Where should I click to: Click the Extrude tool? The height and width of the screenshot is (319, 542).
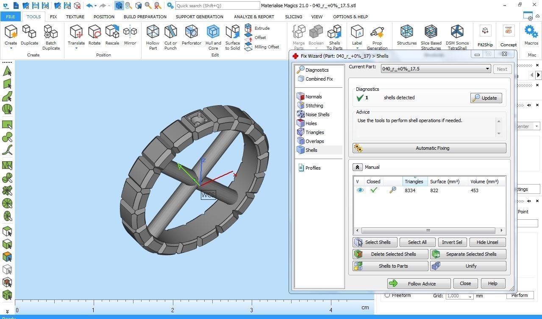tap(257, 28)
